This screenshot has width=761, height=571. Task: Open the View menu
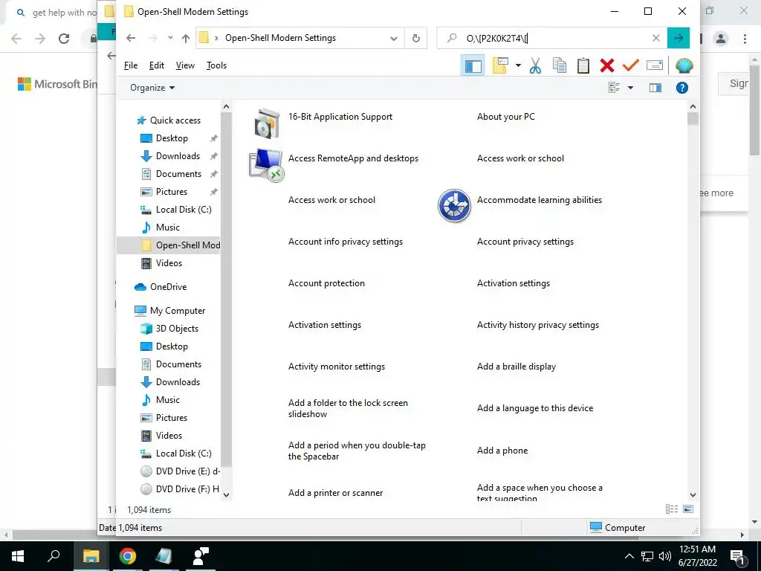(x=185, y=65)
